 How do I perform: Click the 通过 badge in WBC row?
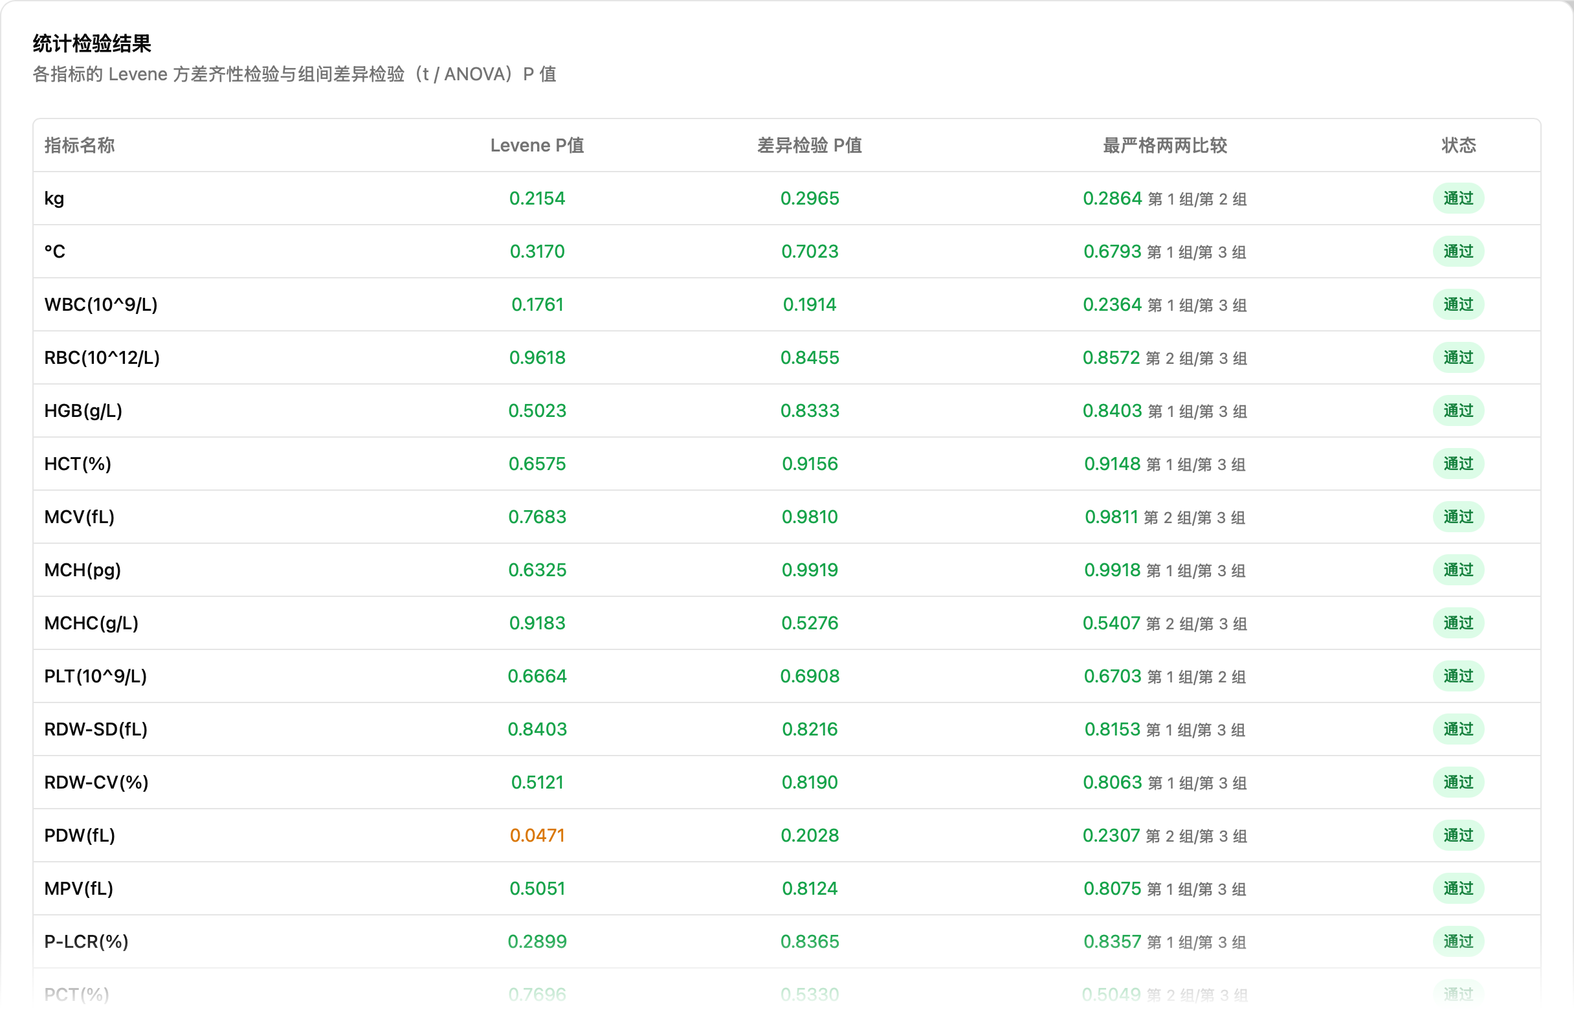[x=1459, y=304]
